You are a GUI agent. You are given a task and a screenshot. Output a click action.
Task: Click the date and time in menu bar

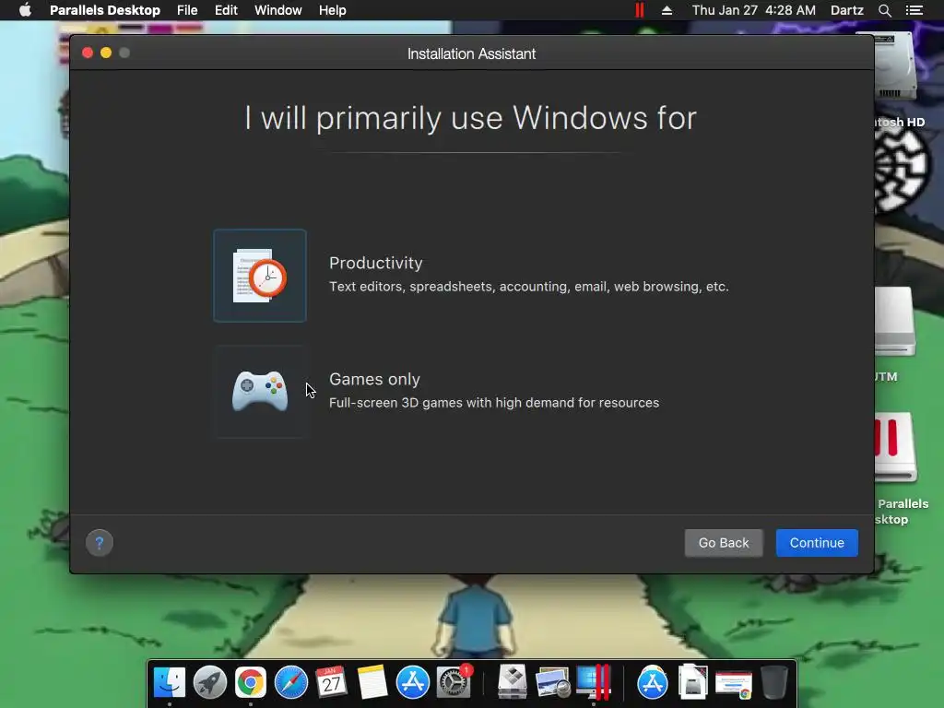tap(754, 10)
